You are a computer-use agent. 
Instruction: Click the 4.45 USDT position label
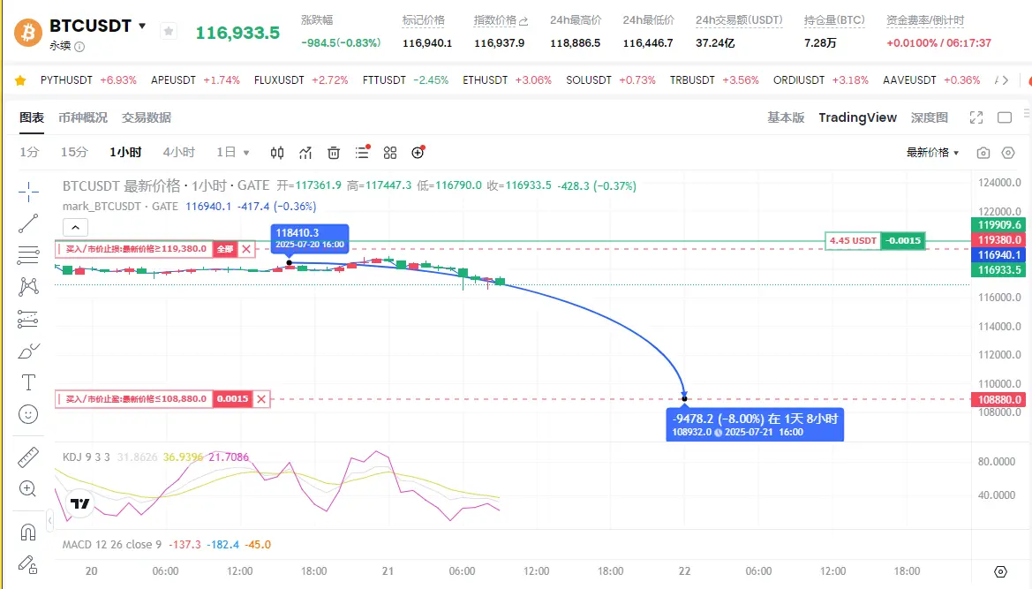pyautogui.click(x=853, y=241)
